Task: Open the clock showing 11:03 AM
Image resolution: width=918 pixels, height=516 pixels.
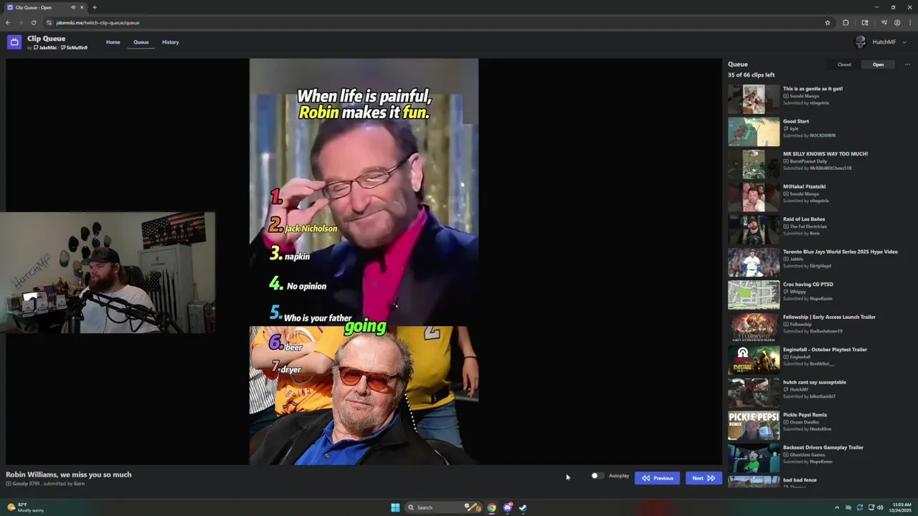Action: (902, 507)
